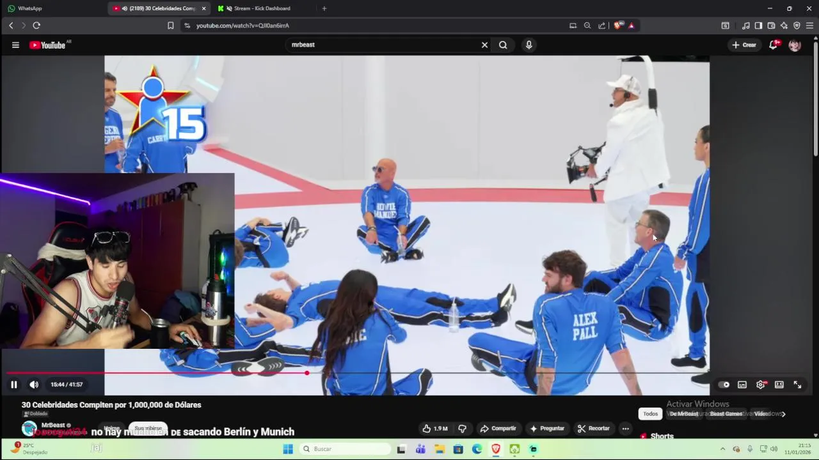The width and height of the screenshot is (819, 460).
Task: Open Brave Shields lion icon
Action: tap(617, 26)
